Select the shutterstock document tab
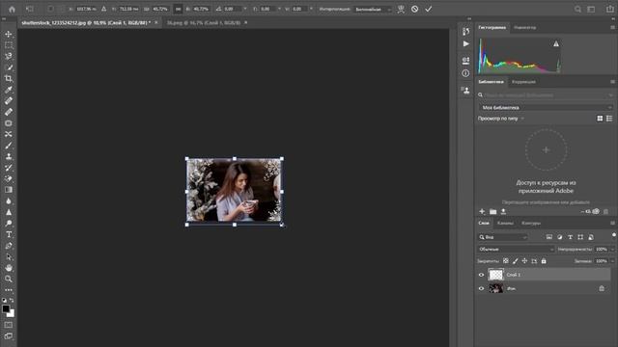The image size is (618, 347). pyautogui.click(x=86, y=23)
